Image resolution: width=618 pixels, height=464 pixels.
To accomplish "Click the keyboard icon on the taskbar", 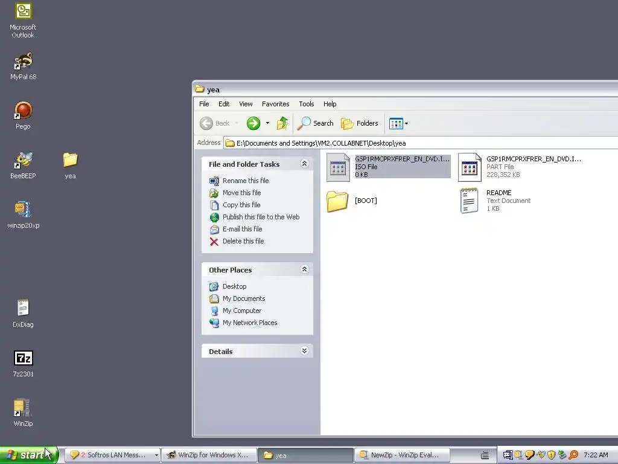I will [x=485, y=456].
